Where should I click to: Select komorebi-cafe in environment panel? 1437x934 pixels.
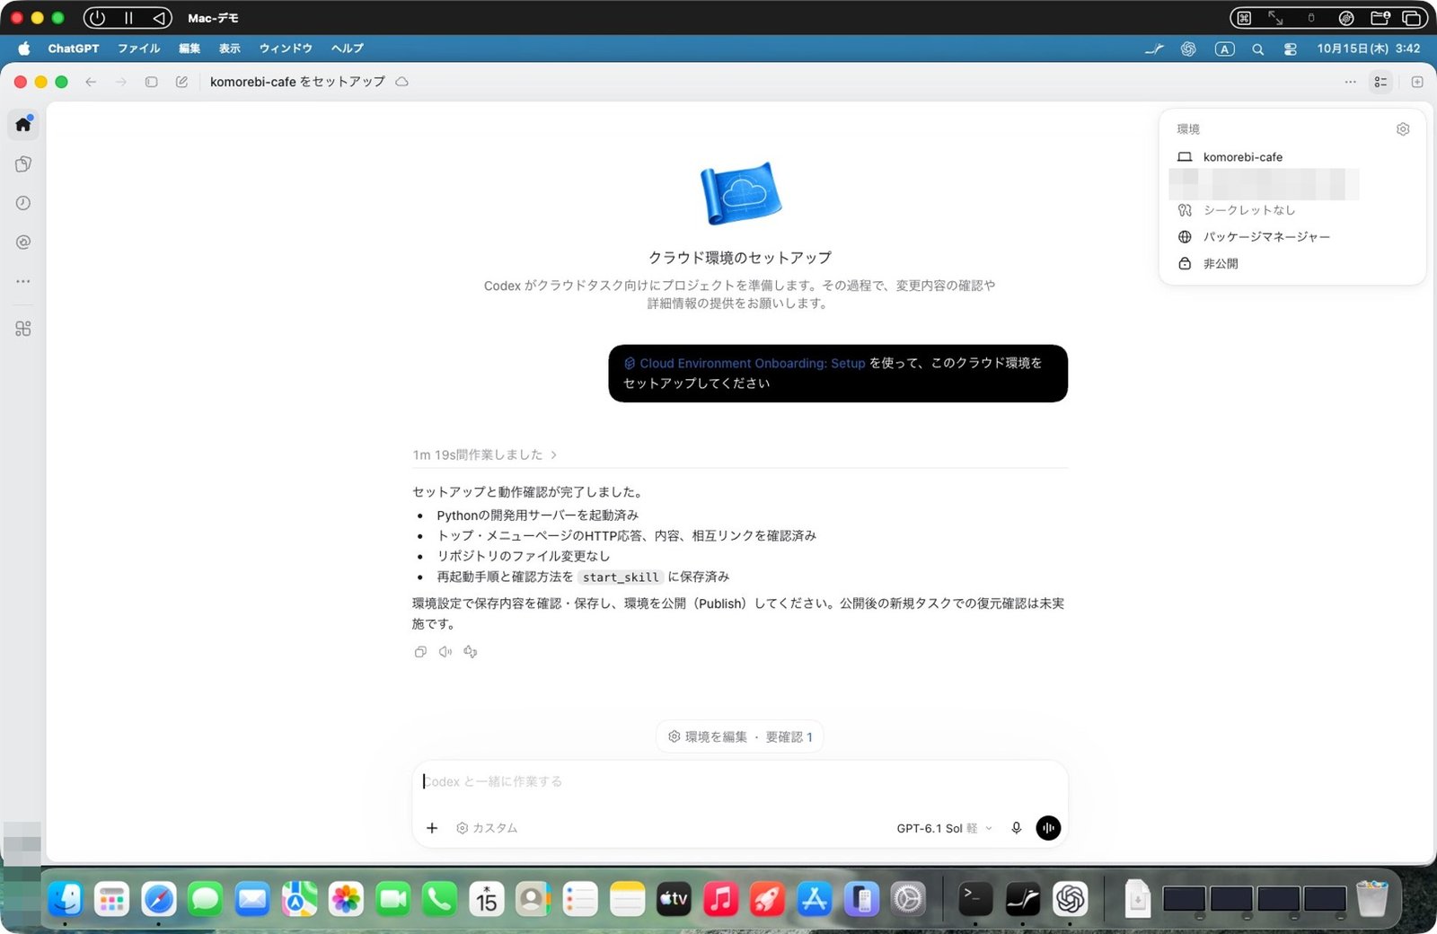tap(1242, 157)
